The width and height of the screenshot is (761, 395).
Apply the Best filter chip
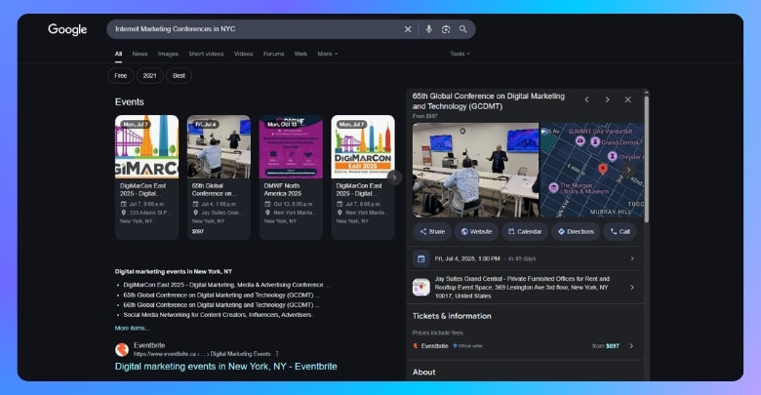click(x=179, y=76)
